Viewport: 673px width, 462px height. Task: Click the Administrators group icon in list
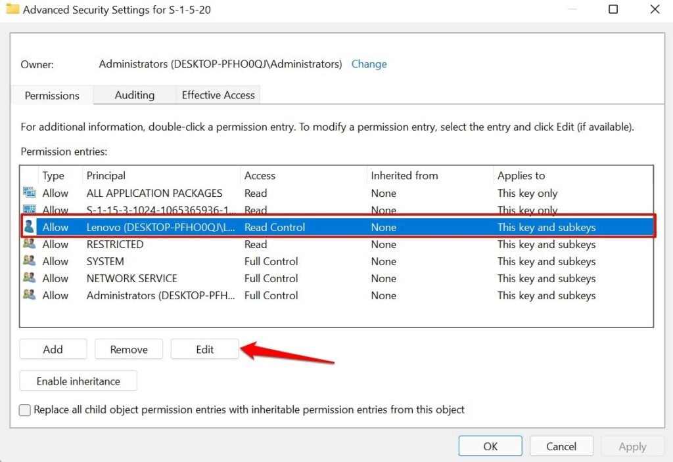29,295
